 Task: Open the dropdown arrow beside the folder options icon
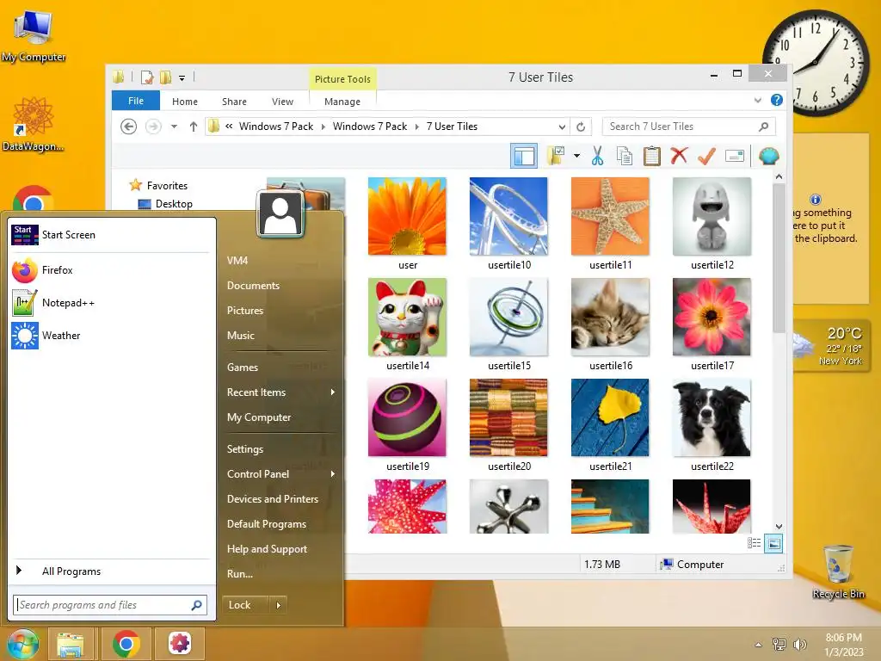(576, 156)
